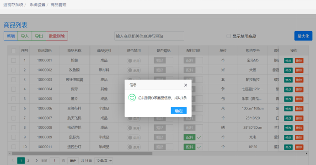Open the 10 条/页 page size dropdown
The height and width of the screenshot is (165, 316).
click(x=104, y=160)
